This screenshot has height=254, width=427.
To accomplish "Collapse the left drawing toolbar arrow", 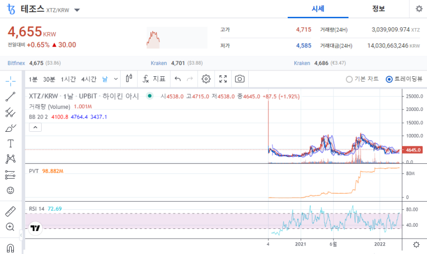I will [x=21, y=235].
